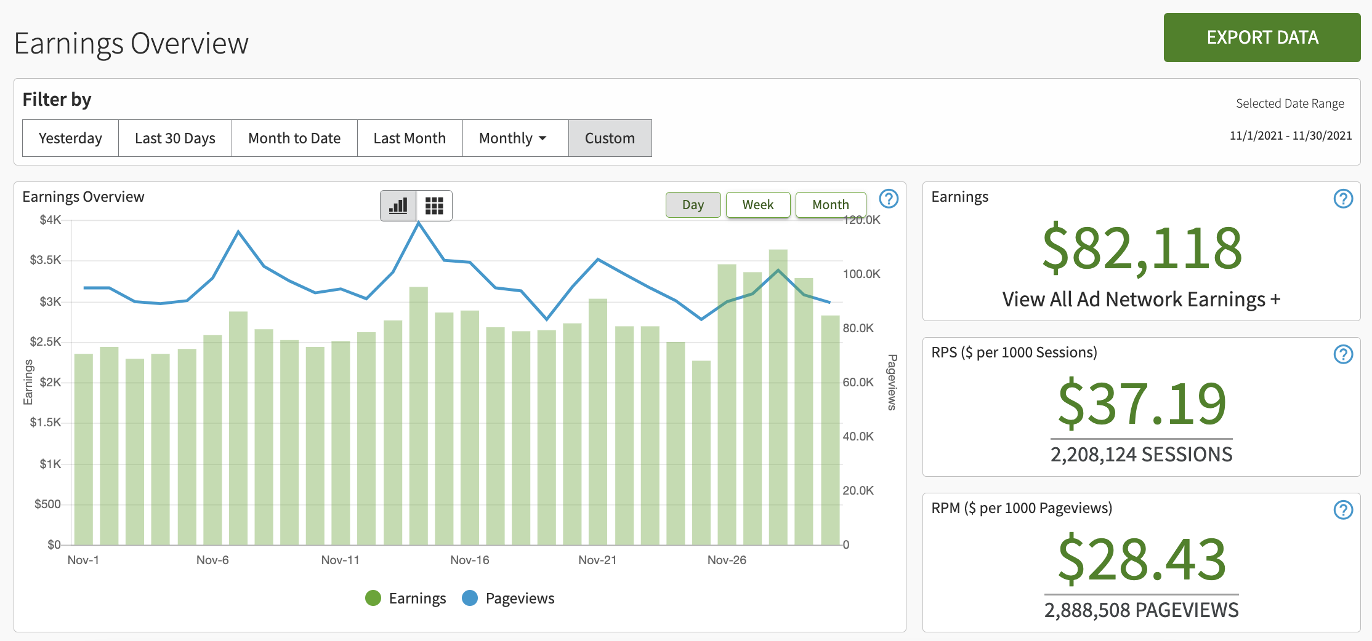Select Week chart granularity
This screenshot has width=1372, height=641.
(x=757, y=205)
